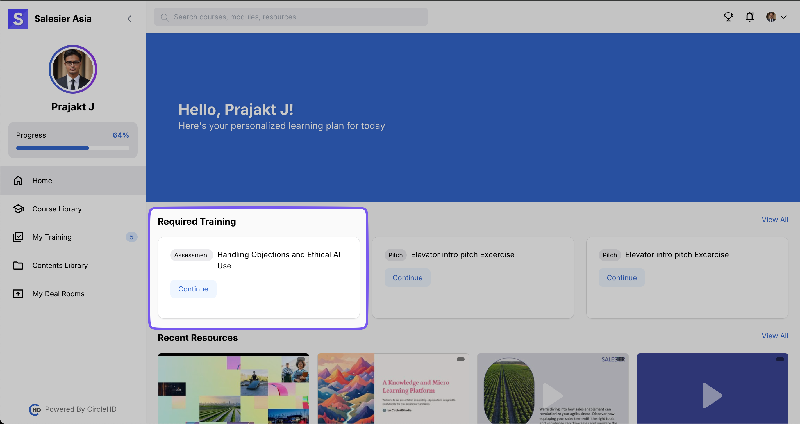Image resolution: width=800 pixels, height=424 pixels.
Task: Click View All for Recent Resources
Action: tap(774, 336)
